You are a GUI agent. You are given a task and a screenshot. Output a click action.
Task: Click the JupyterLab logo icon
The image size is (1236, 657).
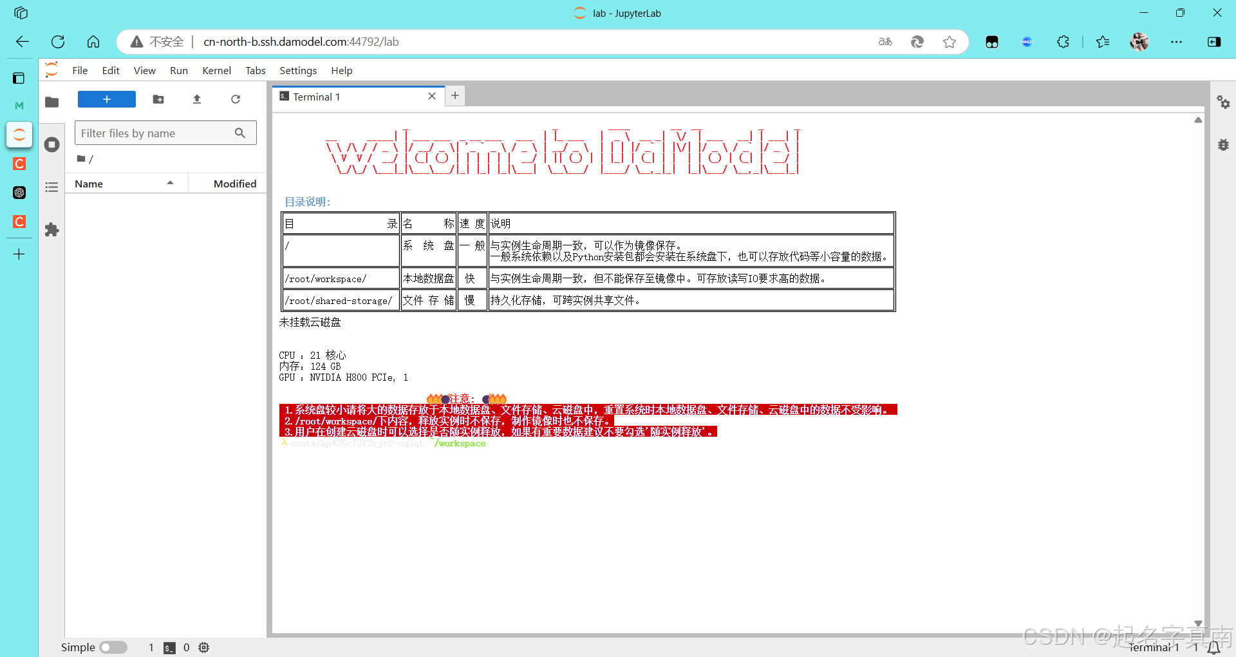(52, 70)
